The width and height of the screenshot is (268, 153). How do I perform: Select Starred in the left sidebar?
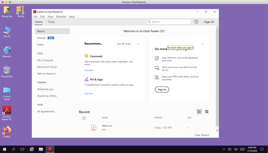point(41,38)
